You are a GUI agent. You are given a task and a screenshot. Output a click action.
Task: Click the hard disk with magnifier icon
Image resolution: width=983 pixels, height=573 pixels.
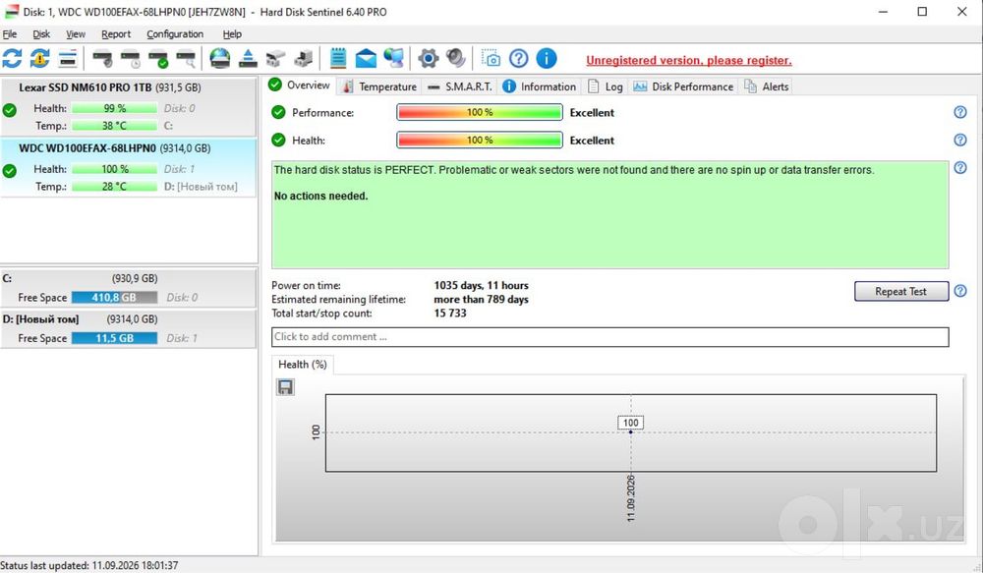[186, 59]
